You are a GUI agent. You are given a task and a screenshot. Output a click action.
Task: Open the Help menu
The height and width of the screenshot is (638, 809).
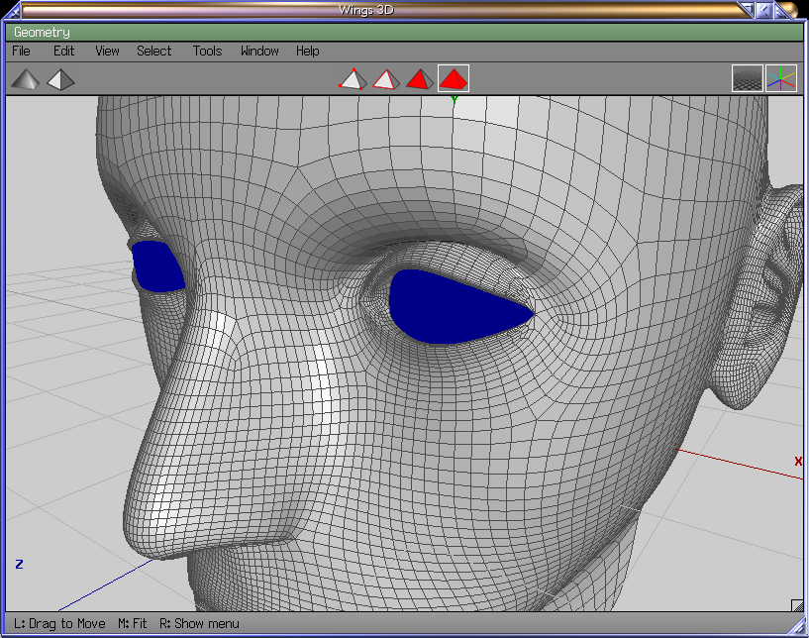[308, 51]
